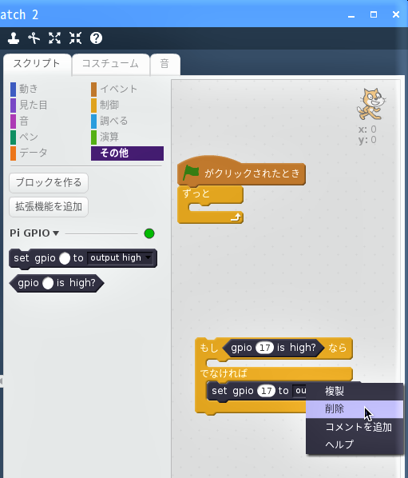Click the loop arrow on the ずっと block
Image resolution: width=408 pixels, height=478 pixels.
click(x=236, y=217)
